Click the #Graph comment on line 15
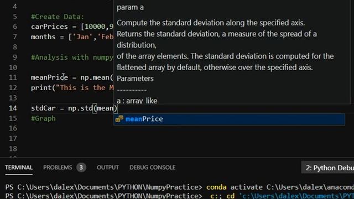 (43, 118)
